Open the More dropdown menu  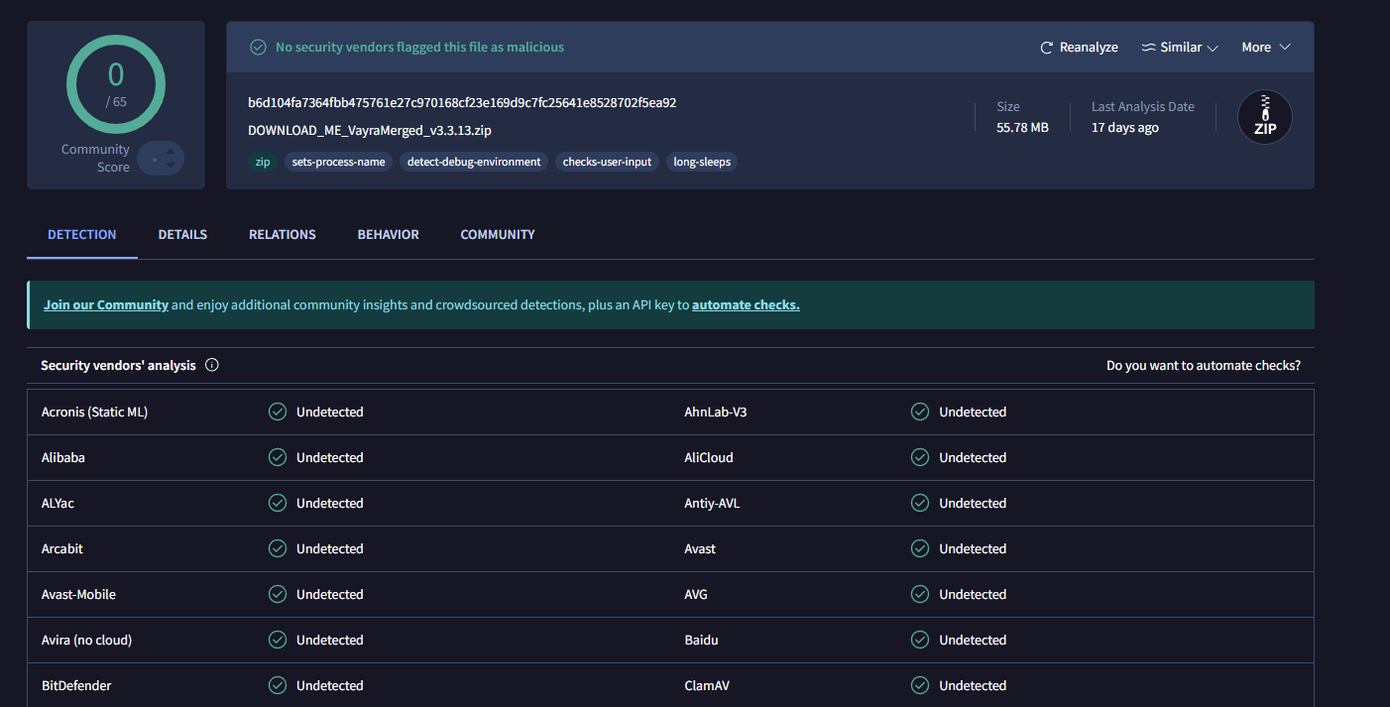point(1266,48)
